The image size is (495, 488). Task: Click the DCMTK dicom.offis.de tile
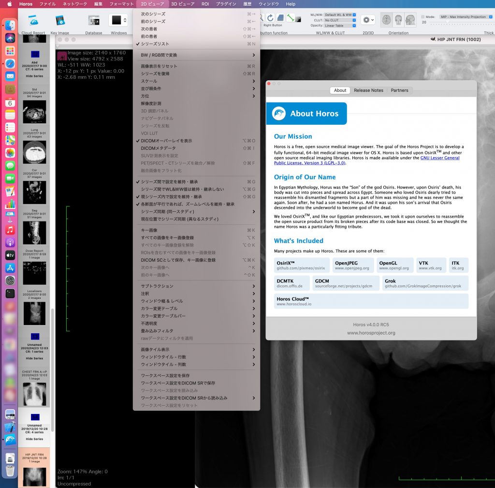click(292, 283)
